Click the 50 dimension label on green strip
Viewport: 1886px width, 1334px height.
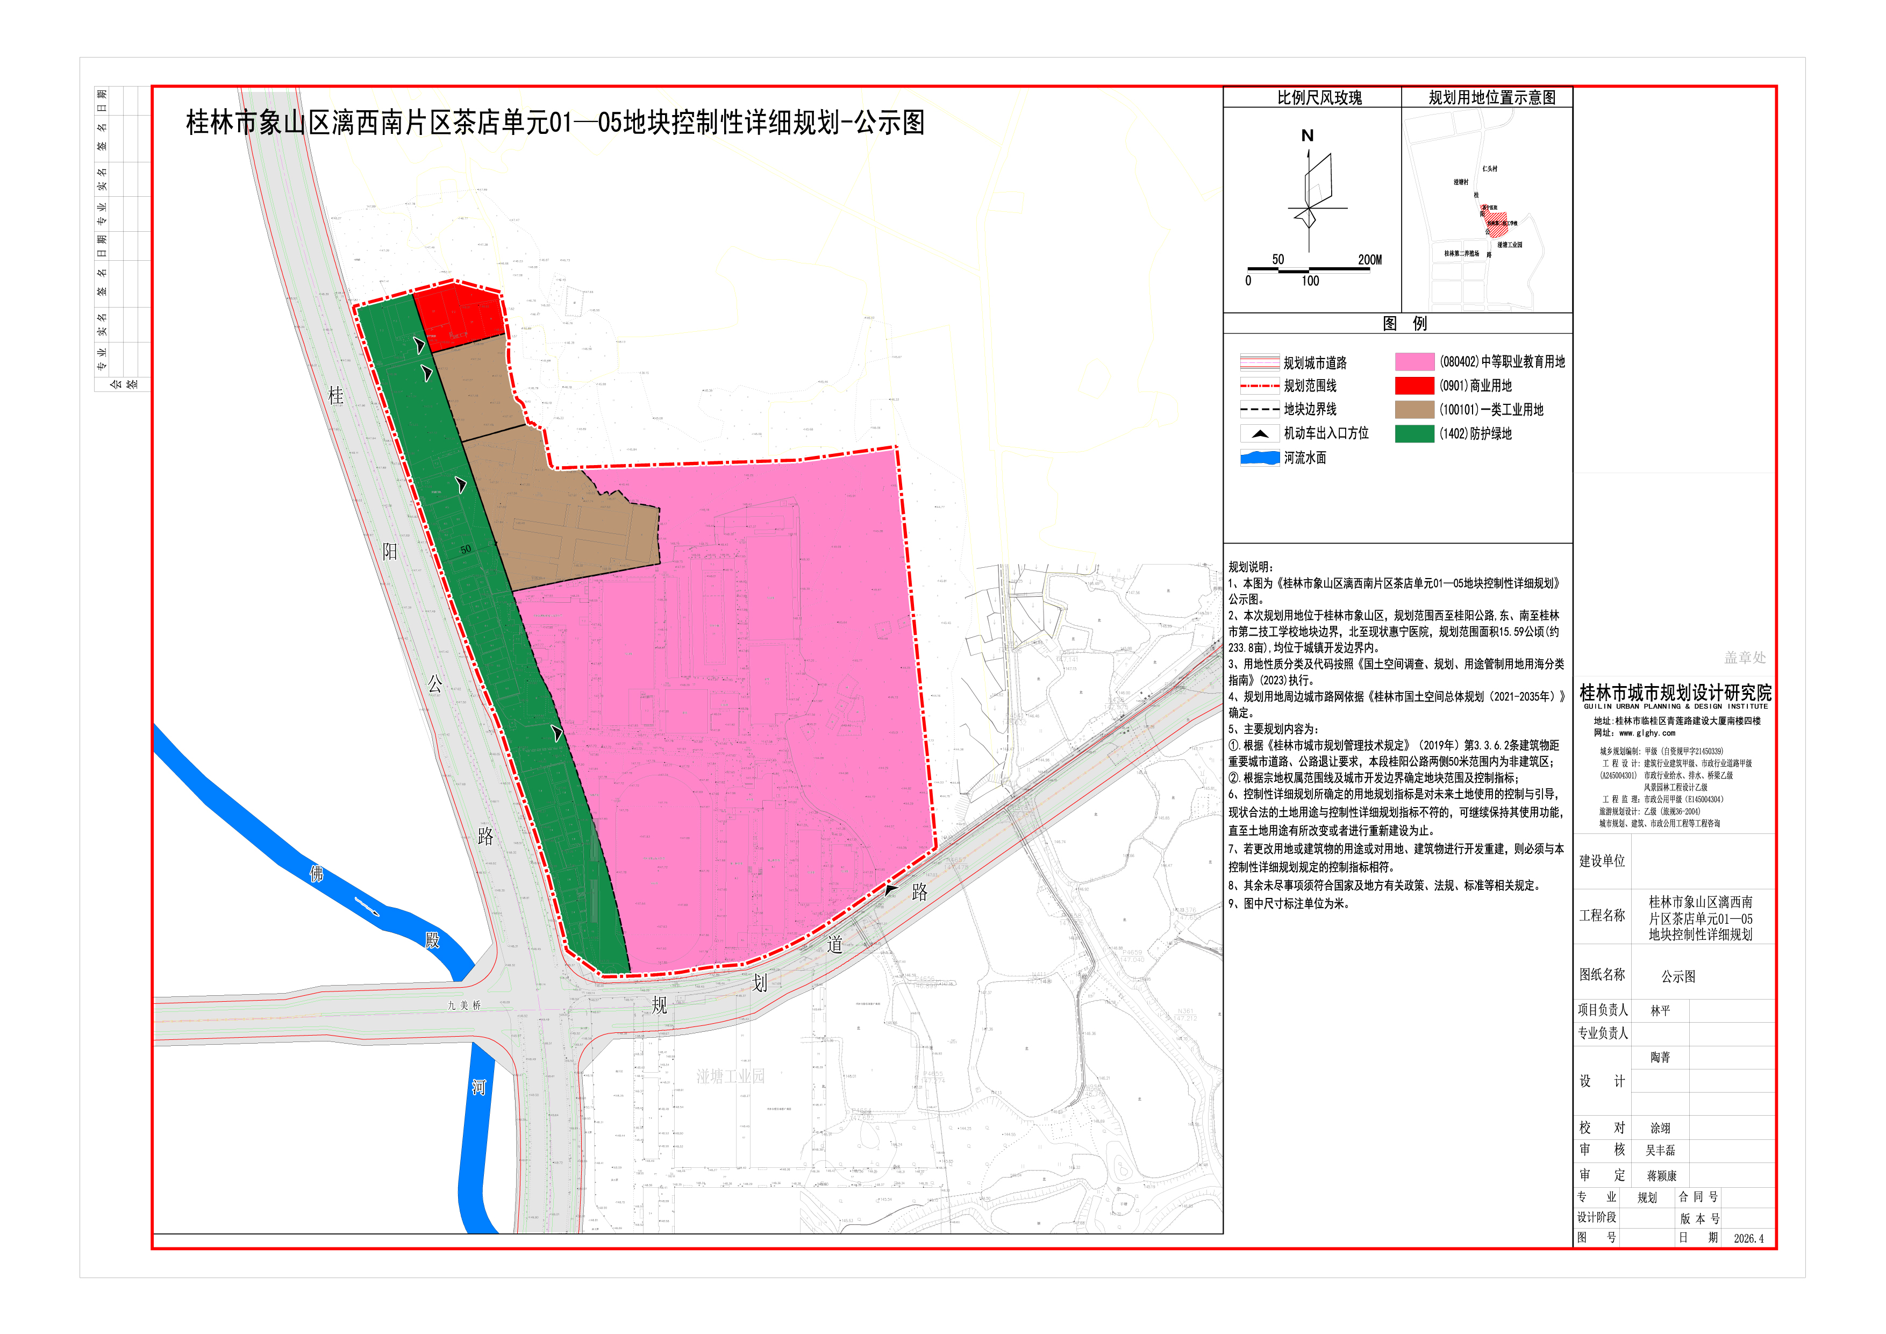(x=466, y=550)
